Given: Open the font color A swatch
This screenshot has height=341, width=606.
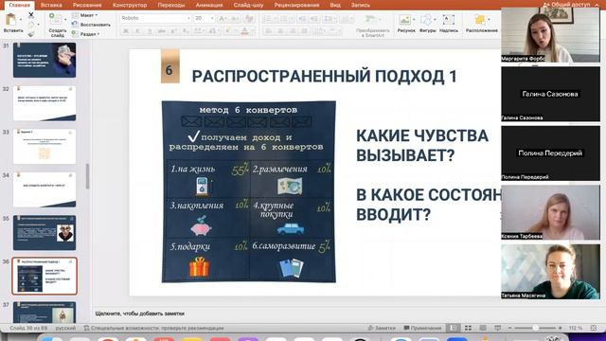Looking at the screenshot, I should coord(244,31).
